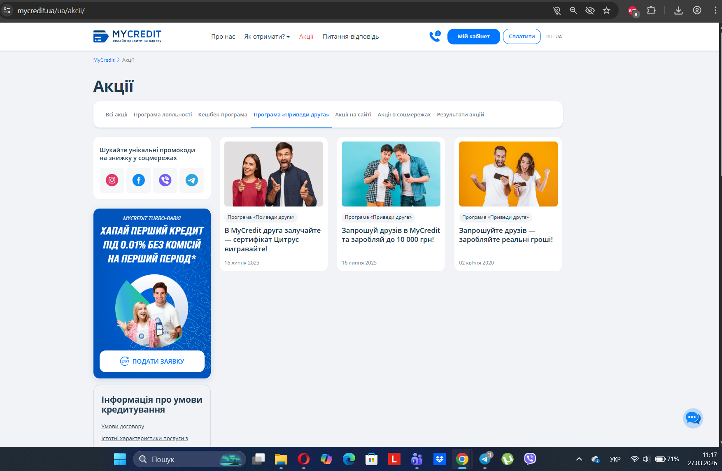Click the site information icon in the address bar

(7, 11)
